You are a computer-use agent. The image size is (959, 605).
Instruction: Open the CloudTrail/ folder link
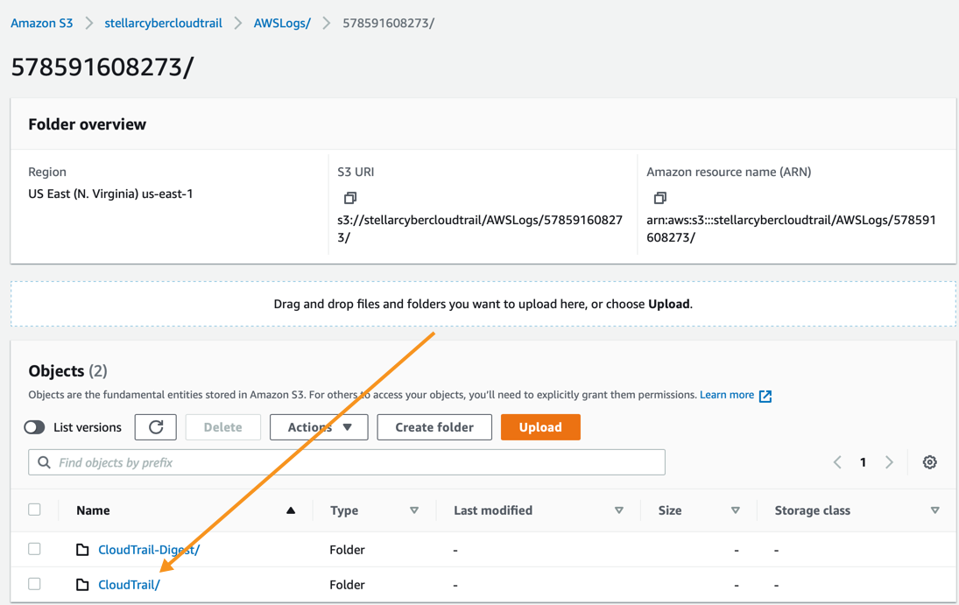pyautogui.click(x=129, y=585)
